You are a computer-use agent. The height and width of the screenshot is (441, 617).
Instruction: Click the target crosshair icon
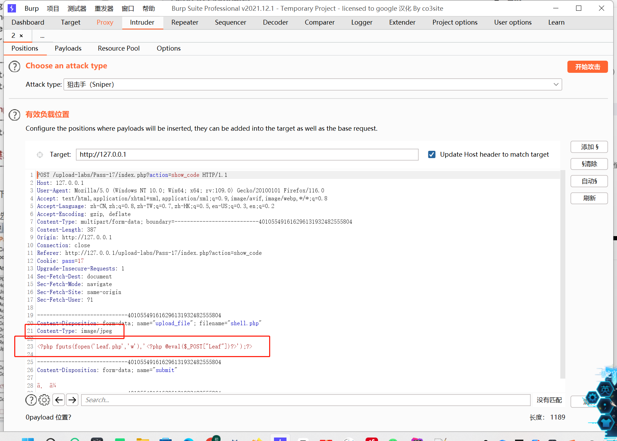click(40, 155)
